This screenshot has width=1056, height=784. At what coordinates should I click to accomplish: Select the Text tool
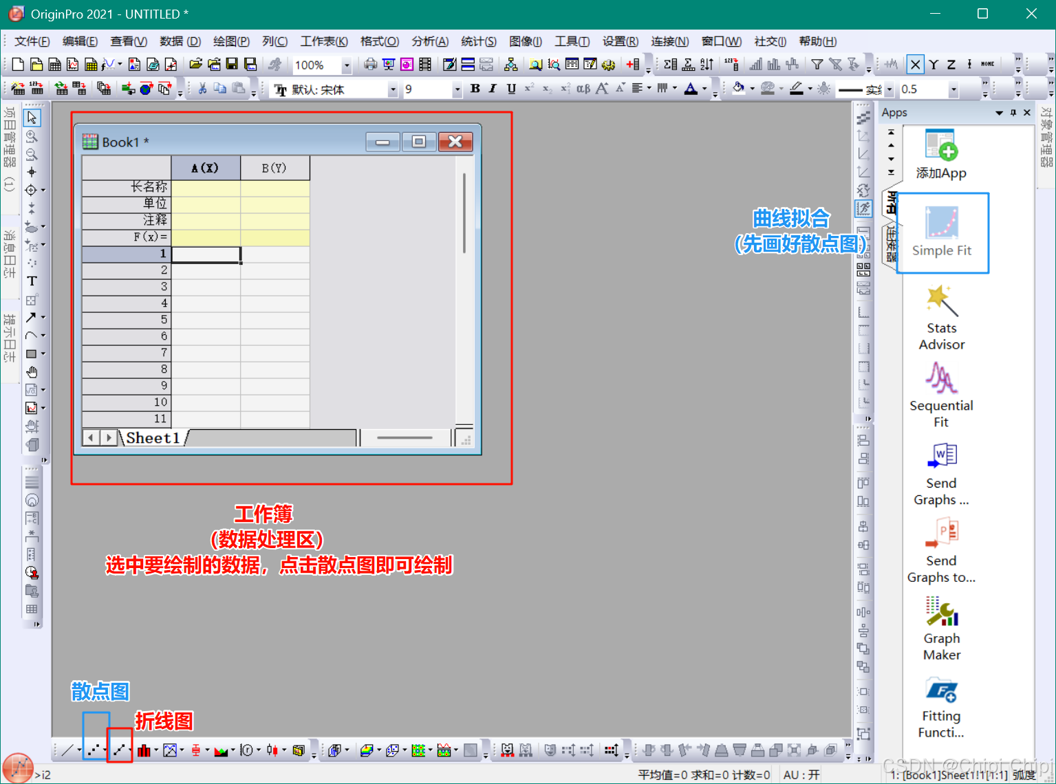click(x=32, y=281)
